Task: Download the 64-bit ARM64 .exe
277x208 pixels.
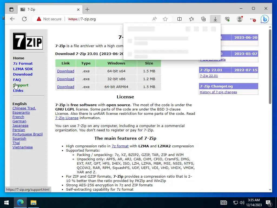Action: pyautogui.click(x=65, y=87)
